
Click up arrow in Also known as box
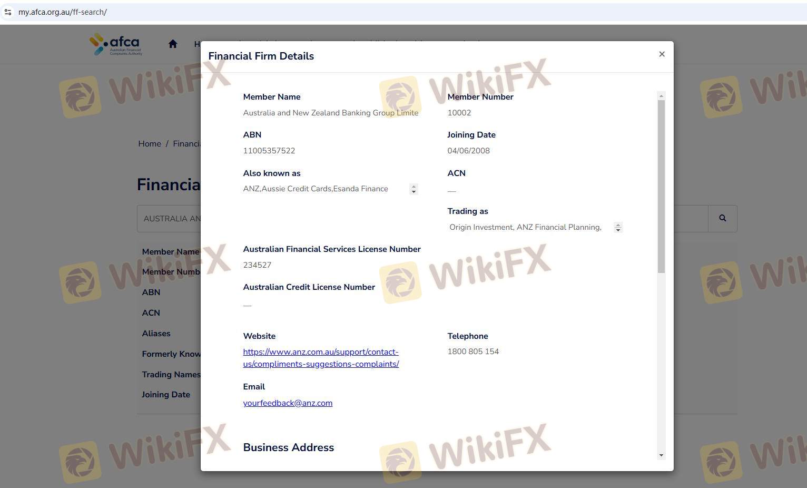(x=414, y=187)
